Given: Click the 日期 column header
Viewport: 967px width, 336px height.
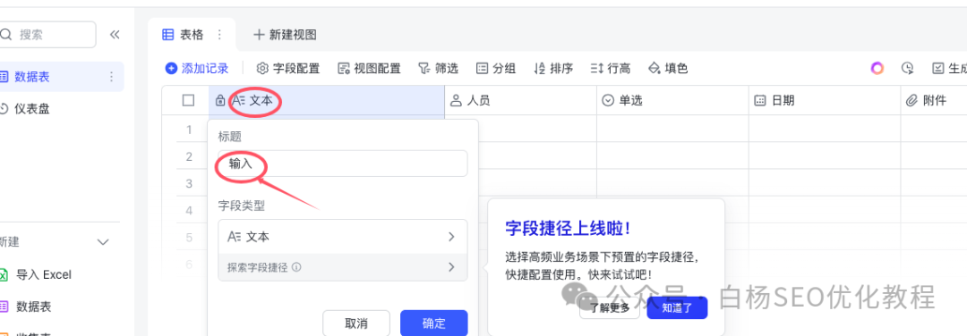Looking at the screenshot, I should pyautogui.click(x=826, y=100).
